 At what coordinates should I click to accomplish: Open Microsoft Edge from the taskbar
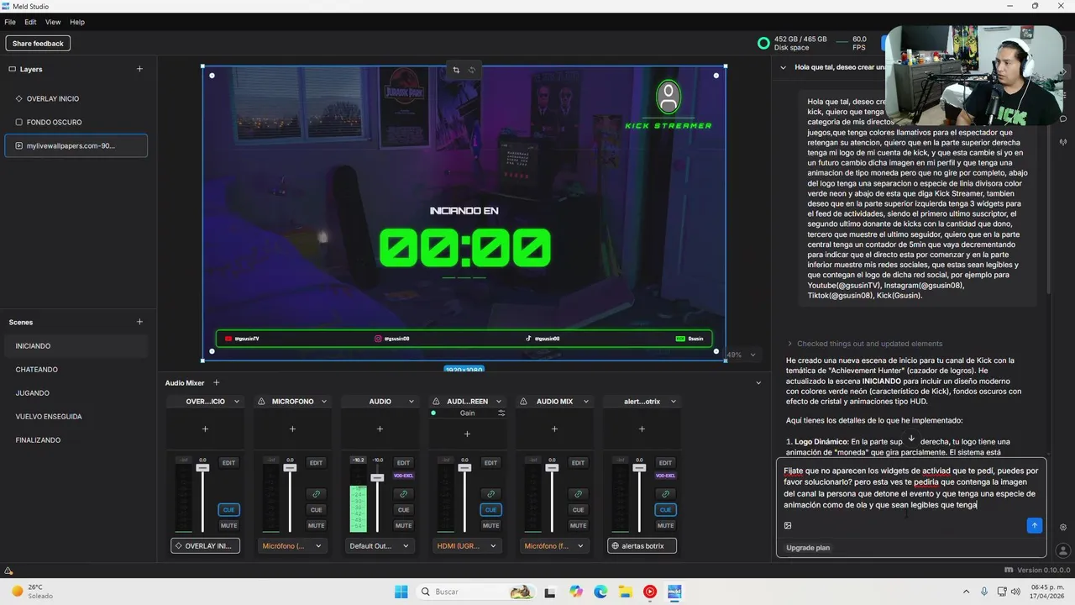tap(600, 592)
